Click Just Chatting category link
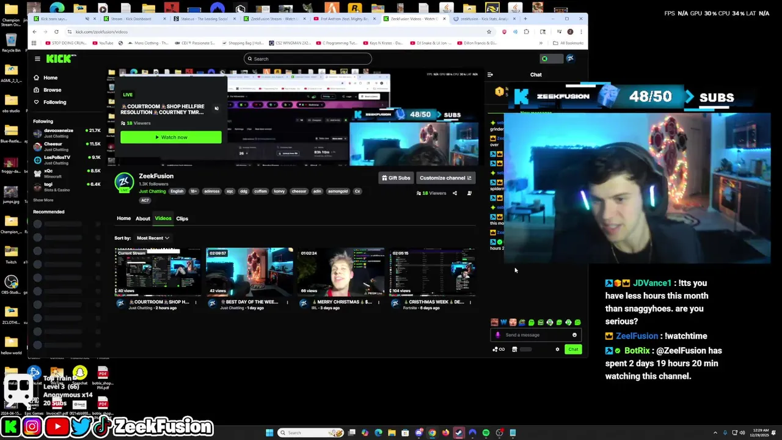Screen dimensions: 782x440 (x=152, y=191)
